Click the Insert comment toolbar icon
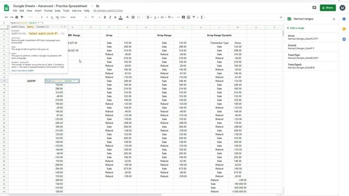Image resolution: width=349 pixels, height=196 pixels. 183,17
